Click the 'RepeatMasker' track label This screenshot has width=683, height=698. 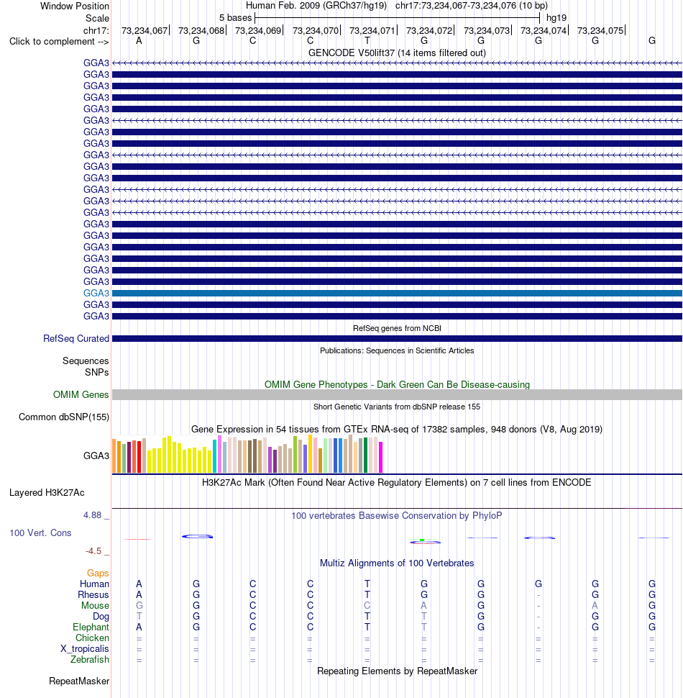(79, 681)
